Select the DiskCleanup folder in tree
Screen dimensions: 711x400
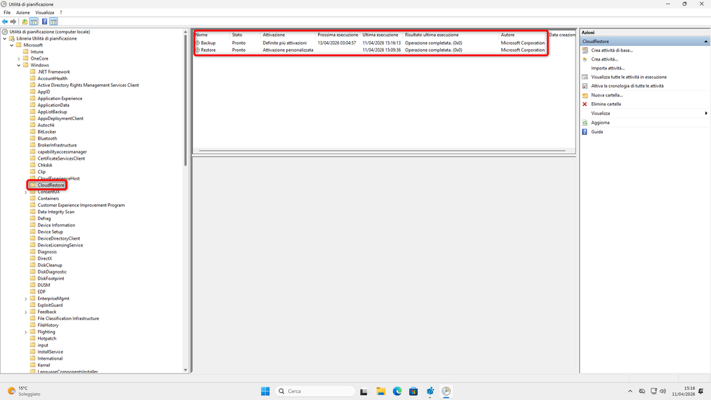coord(50,265)
